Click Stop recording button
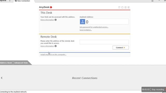Screen dimensions: 166x93 158,89
